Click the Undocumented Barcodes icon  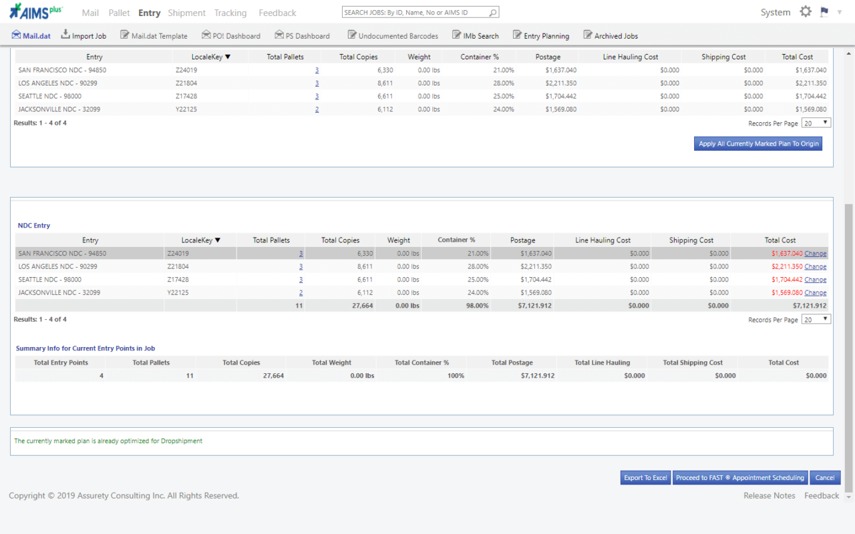click(351, 35)
